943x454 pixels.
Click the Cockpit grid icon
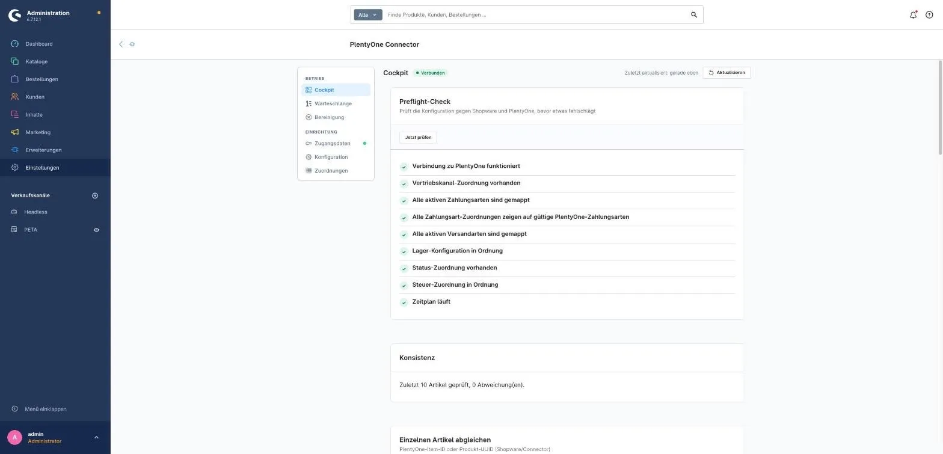point(309,90)
